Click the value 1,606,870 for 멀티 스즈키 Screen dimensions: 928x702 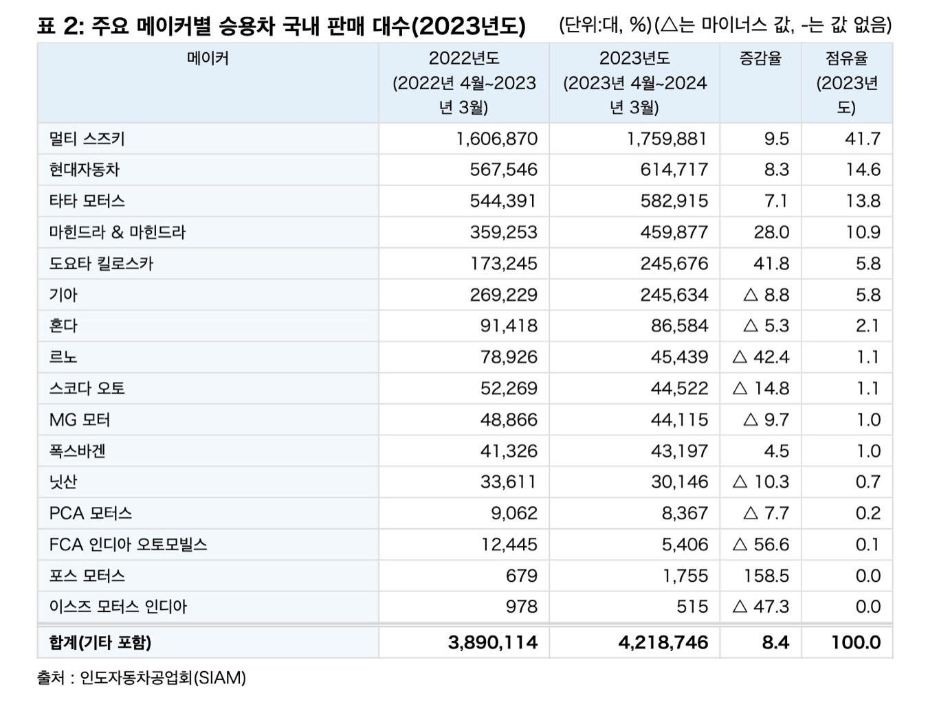coord(497,139)
